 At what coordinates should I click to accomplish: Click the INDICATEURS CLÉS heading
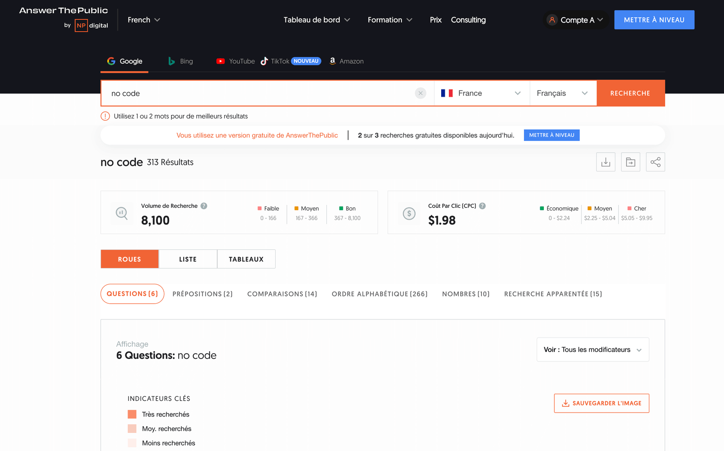coord(159,399)
